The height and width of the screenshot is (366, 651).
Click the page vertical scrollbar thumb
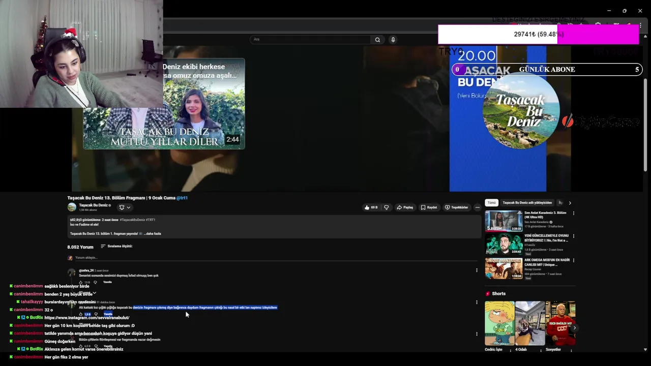645,124
